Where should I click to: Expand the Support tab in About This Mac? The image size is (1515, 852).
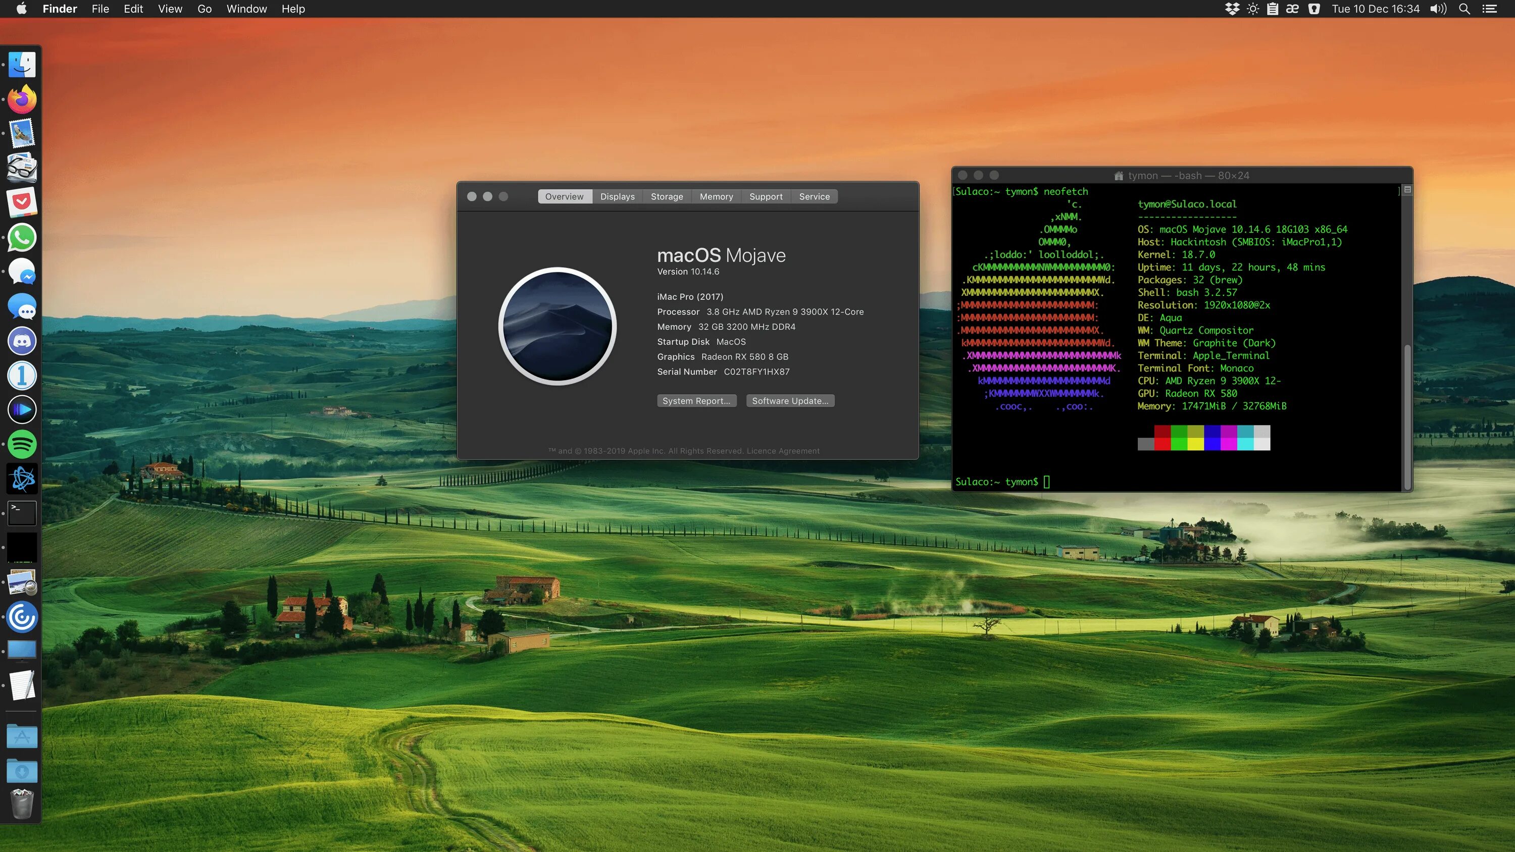click(x=766, y=195)
